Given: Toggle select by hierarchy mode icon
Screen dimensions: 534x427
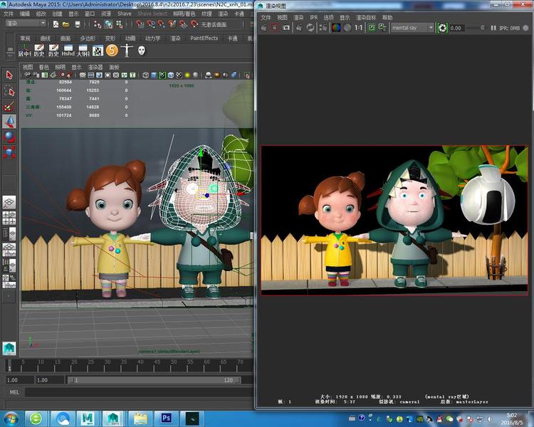Looking at the screenshot, I should pyautogui.click(x=98, y=24).
